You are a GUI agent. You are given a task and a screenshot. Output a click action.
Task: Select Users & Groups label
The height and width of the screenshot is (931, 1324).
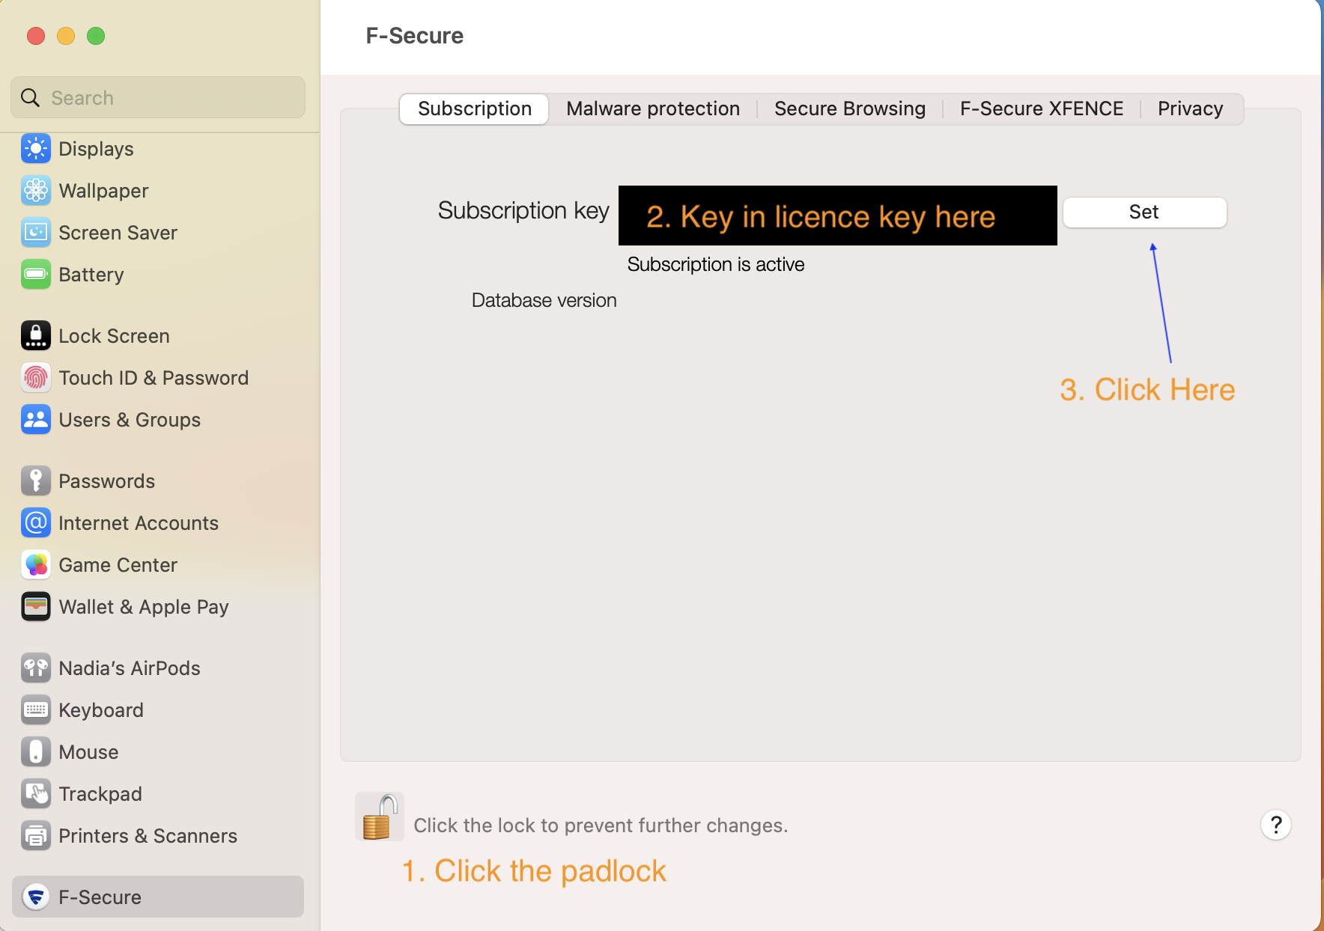coord(130,420)
